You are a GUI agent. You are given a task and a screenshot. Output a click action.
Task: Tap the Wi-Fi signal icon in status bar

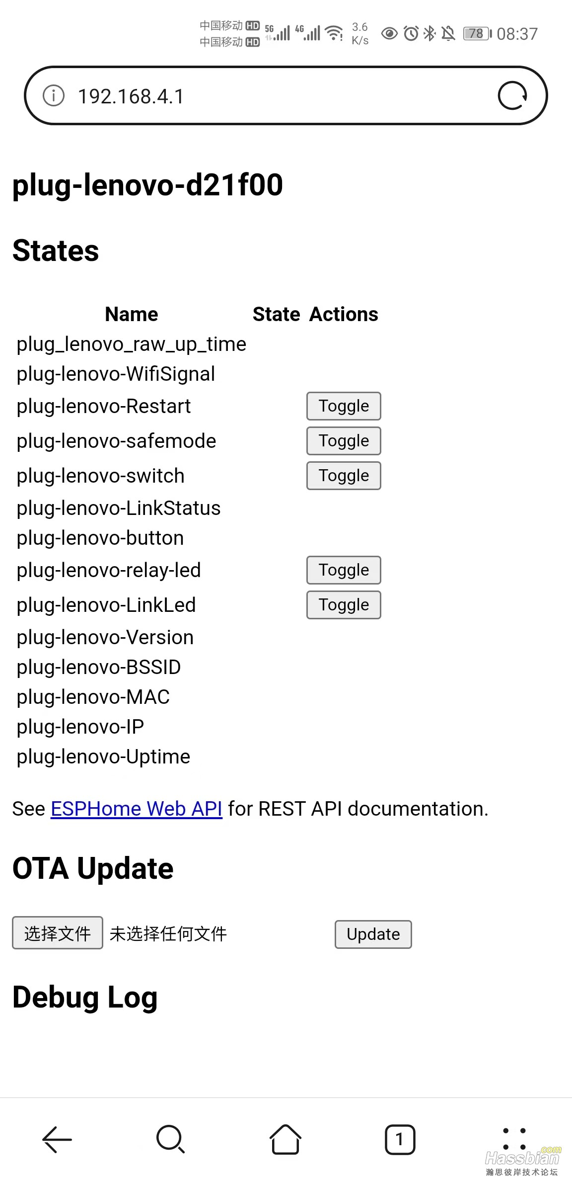334,33
